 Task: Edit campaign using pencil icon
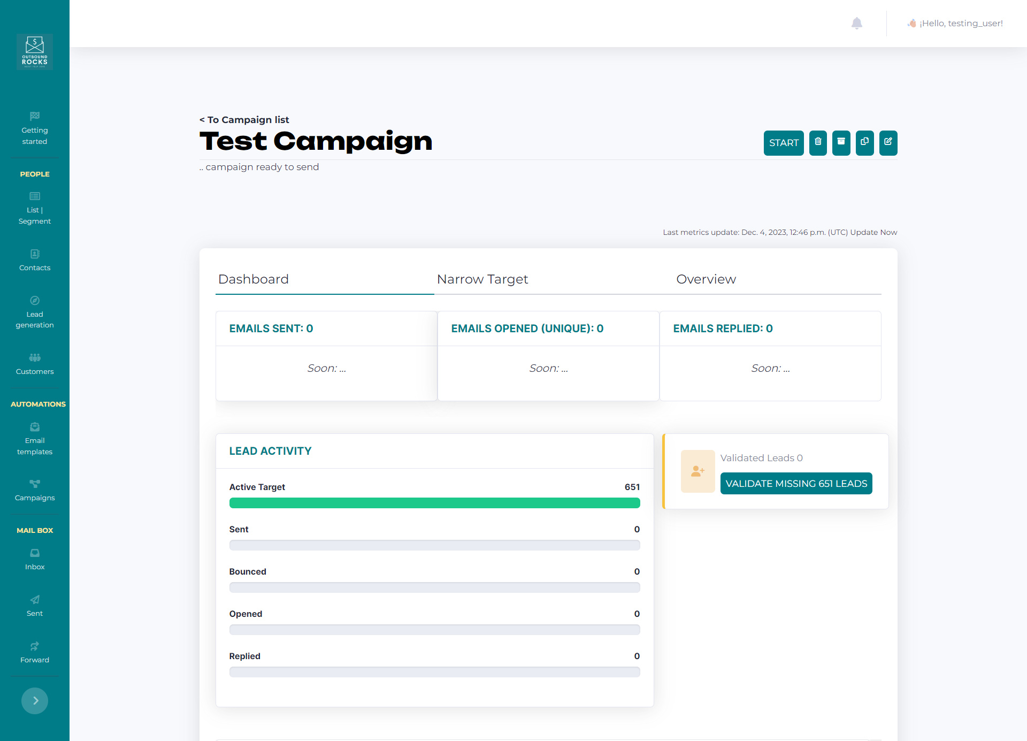[x=888, y=143]
